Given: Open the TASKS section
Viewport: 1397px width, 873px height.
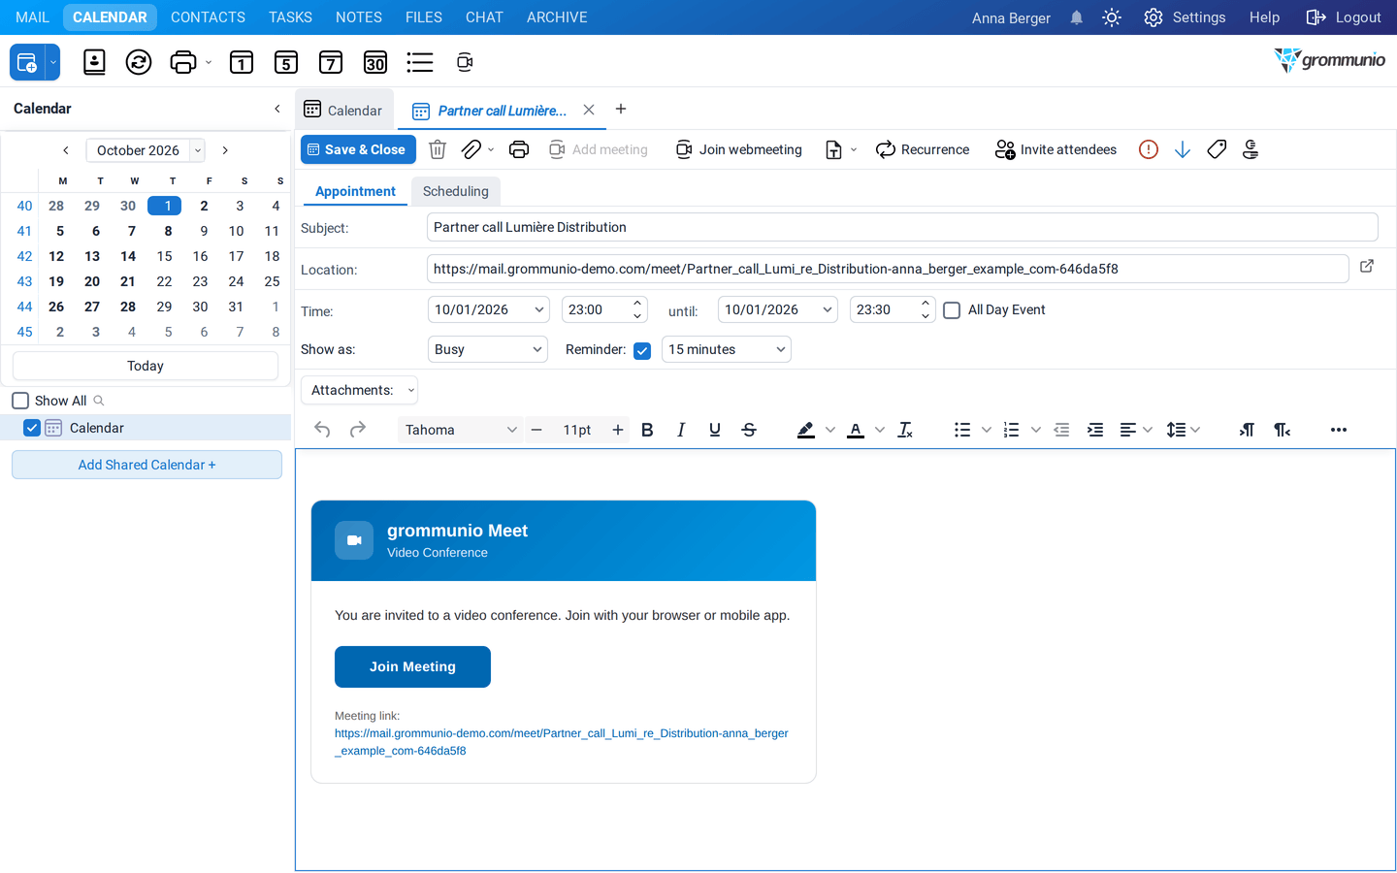Looking at the screenshot, I should tap(290, 17).
